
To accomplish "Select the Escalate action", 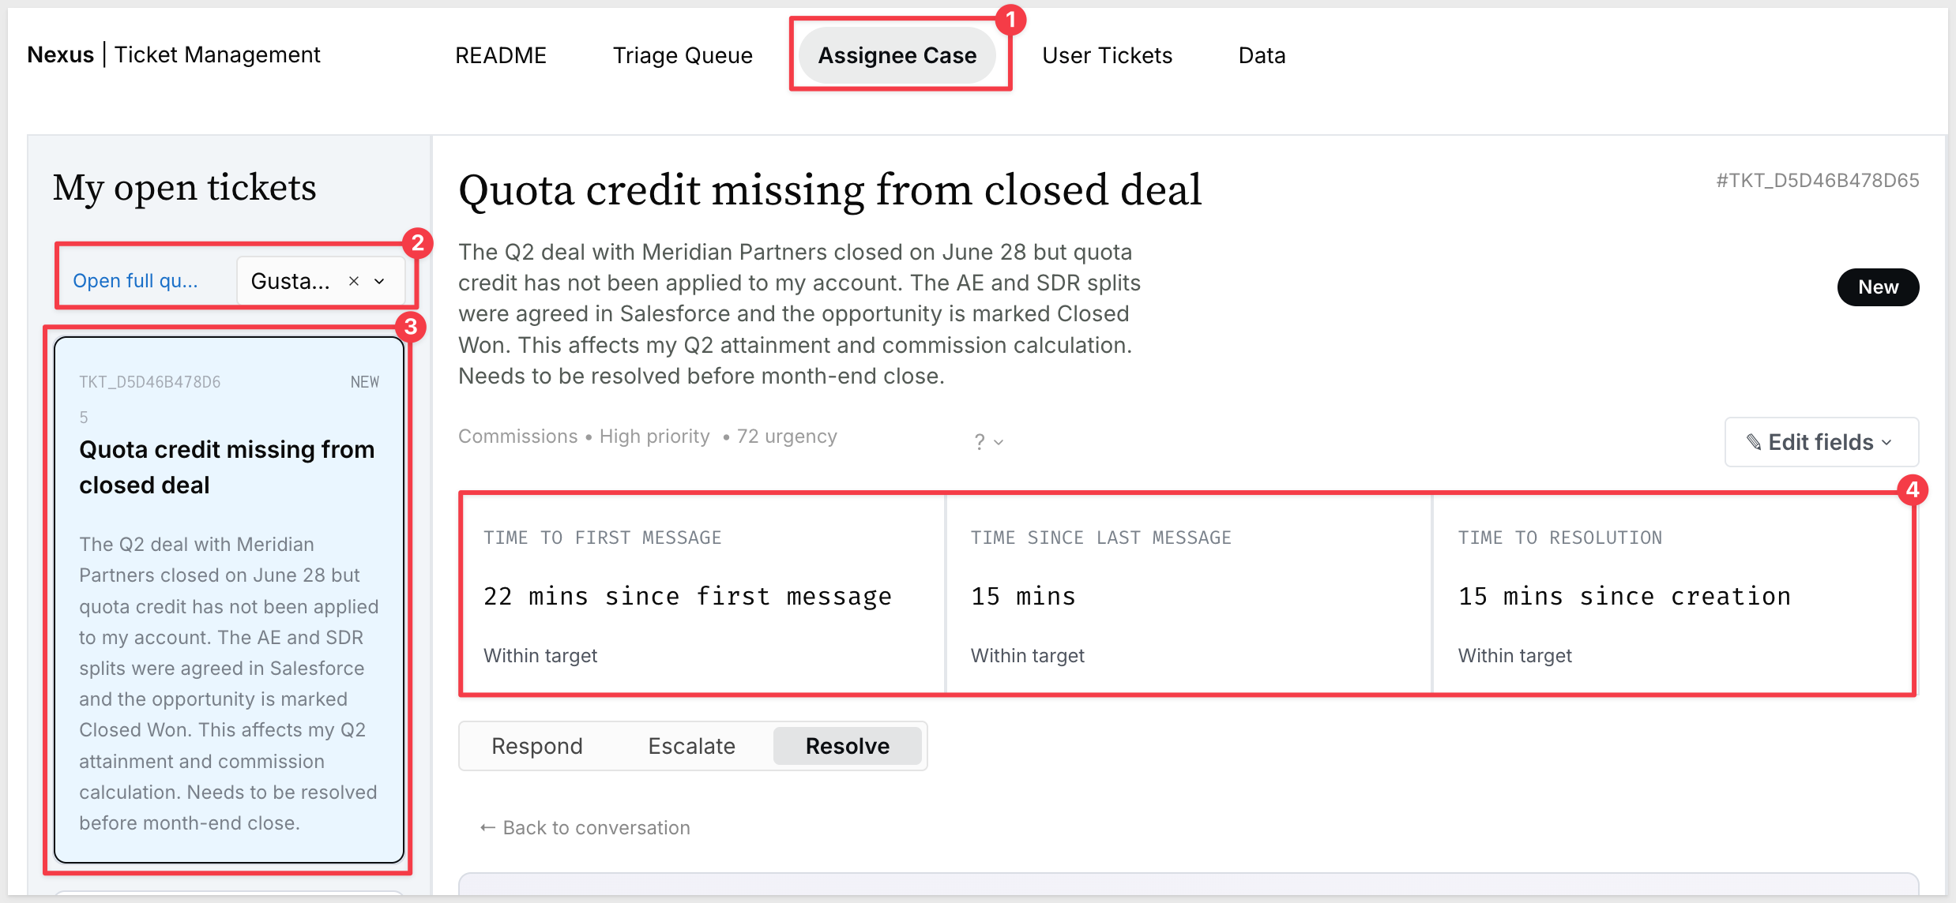I will pos(691,746).
